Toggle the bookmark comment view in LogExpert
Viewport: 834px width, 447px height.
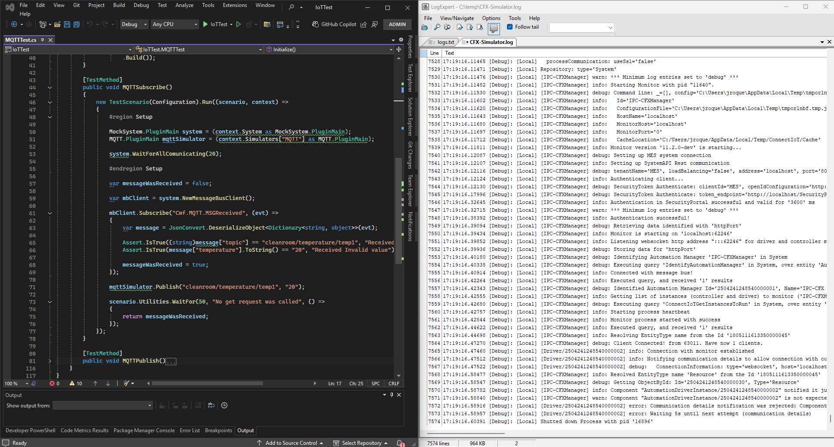(494, 27)
